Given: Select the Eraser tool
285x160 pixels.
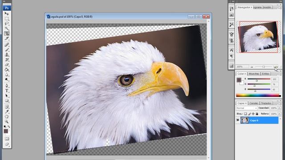Looking at the screenshot, I should (x=7, y=64).
